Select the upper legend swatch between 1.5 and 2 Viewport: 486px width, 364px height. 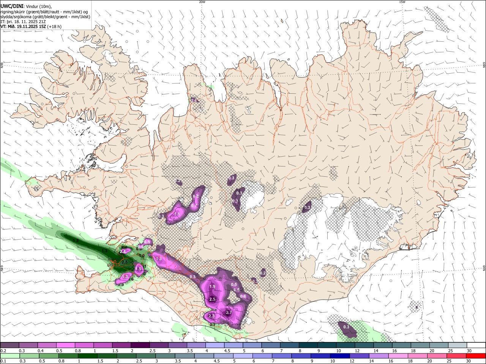click(x=121, y=345)
